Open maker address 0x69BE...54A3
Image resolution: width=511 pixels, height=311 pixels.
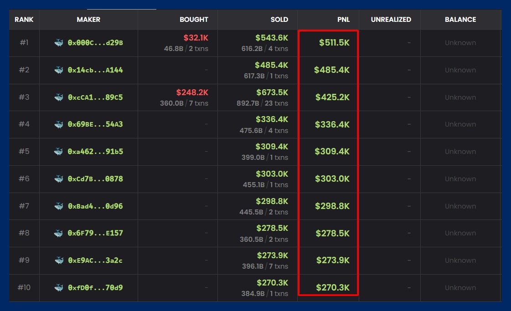95,124
